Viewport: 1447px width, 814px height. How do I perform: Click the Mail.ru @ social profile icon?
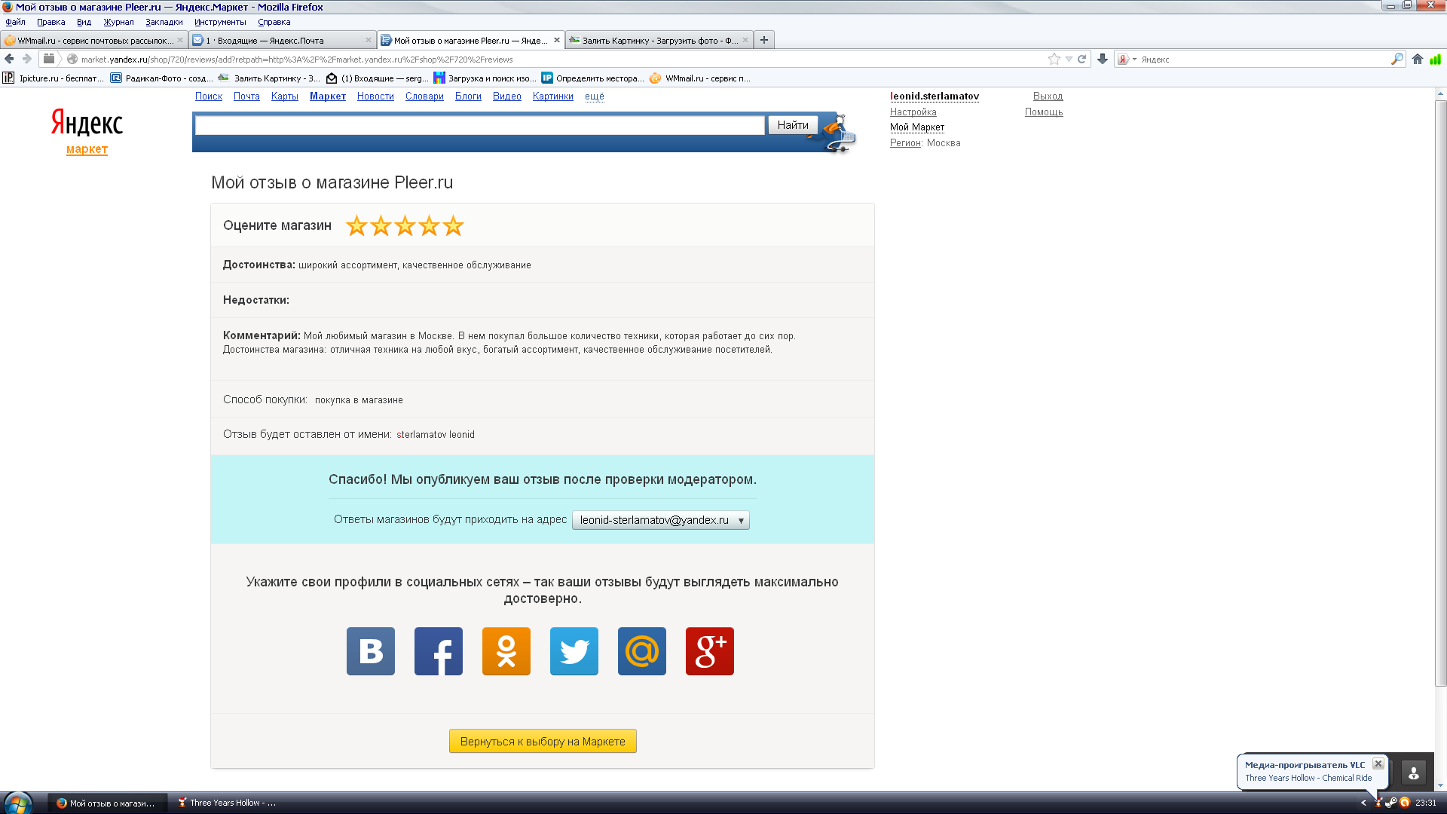pos(642,651)
